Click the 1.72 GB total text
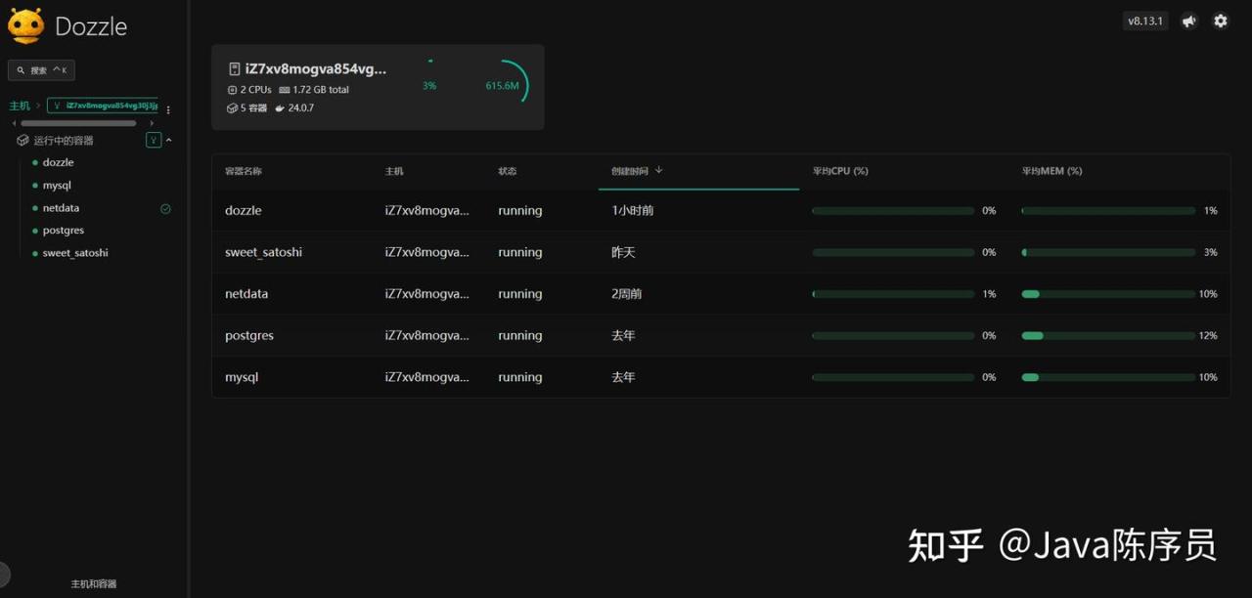This screenshot has width=1252, height=598. point(321,90)
